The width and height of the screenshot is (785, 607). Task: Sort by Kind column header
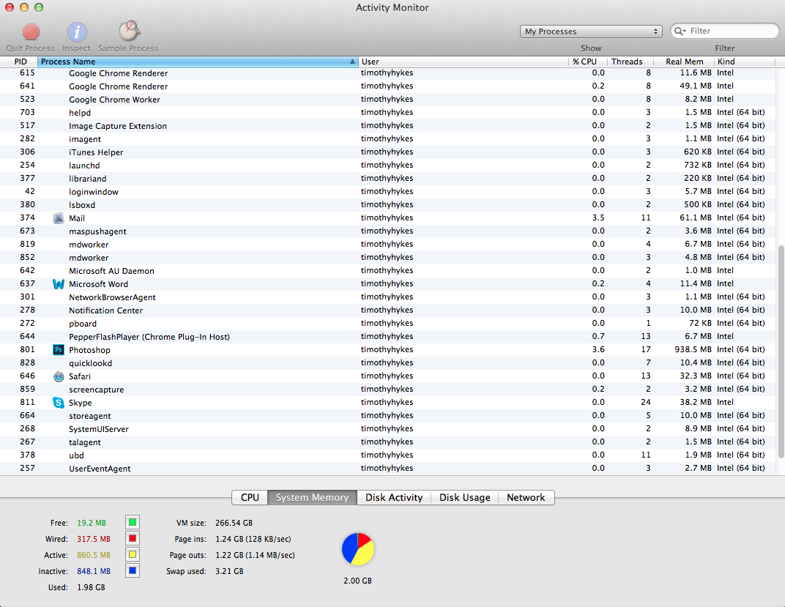745,62
